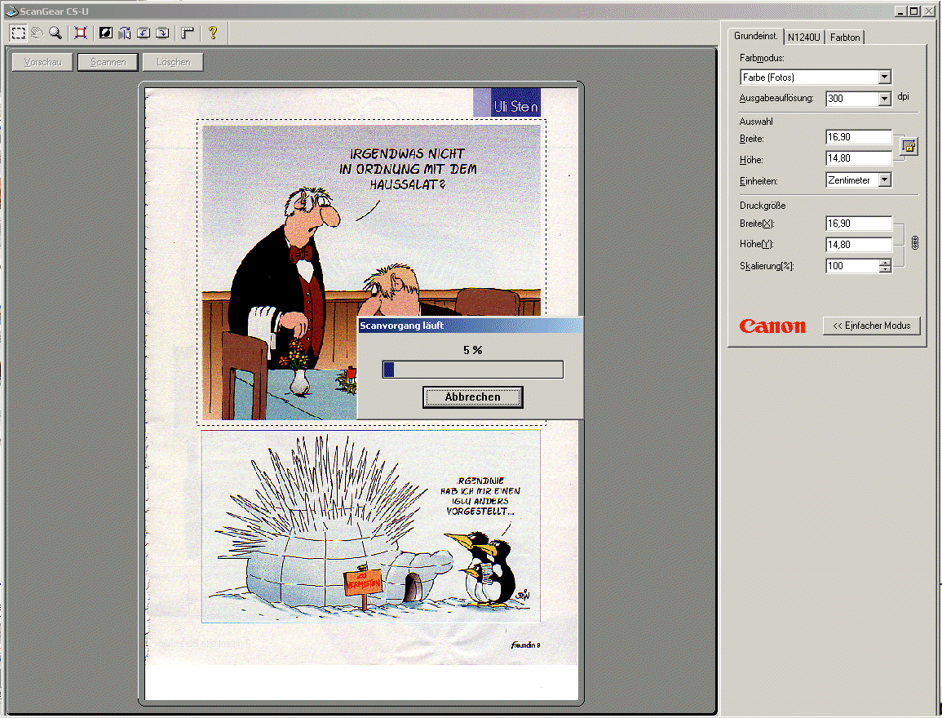Mirror the preview image horizontally
The image size is (942, 718).
pyautogui.click(x=124, y=33)
